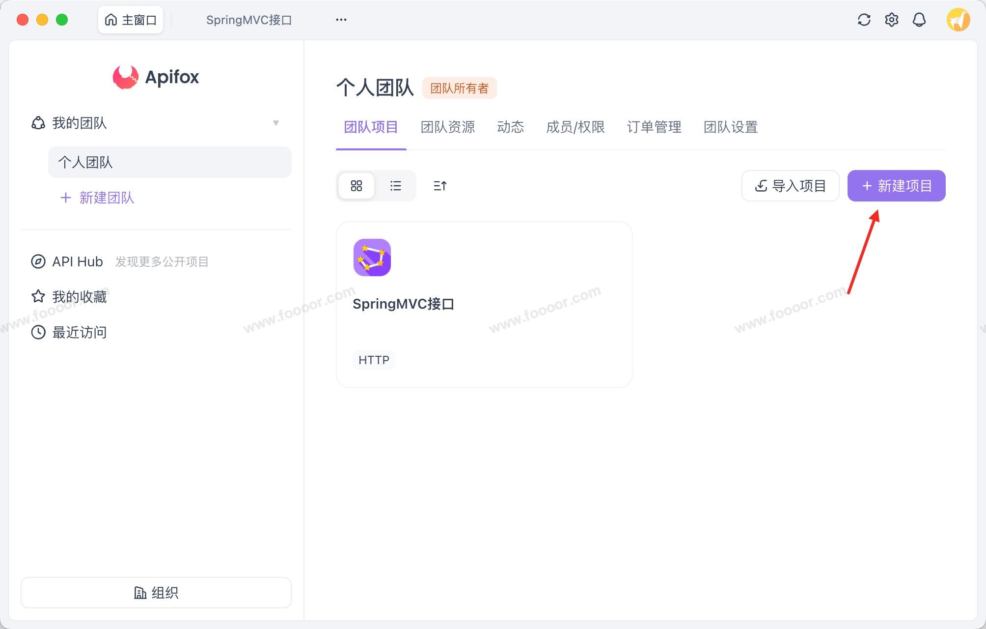Open 最近访问 recent clock entry
Screen dimensions: 986x629
[x=38, y=332]
